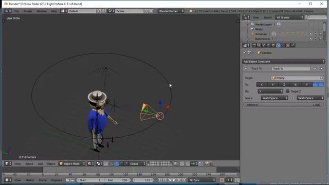Toggle selectability arrow for BezierCircle

point(316,39)
